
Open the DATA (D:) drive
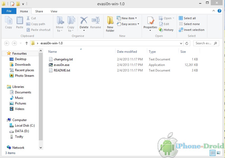pyautogui.click(x=22, y=131)
